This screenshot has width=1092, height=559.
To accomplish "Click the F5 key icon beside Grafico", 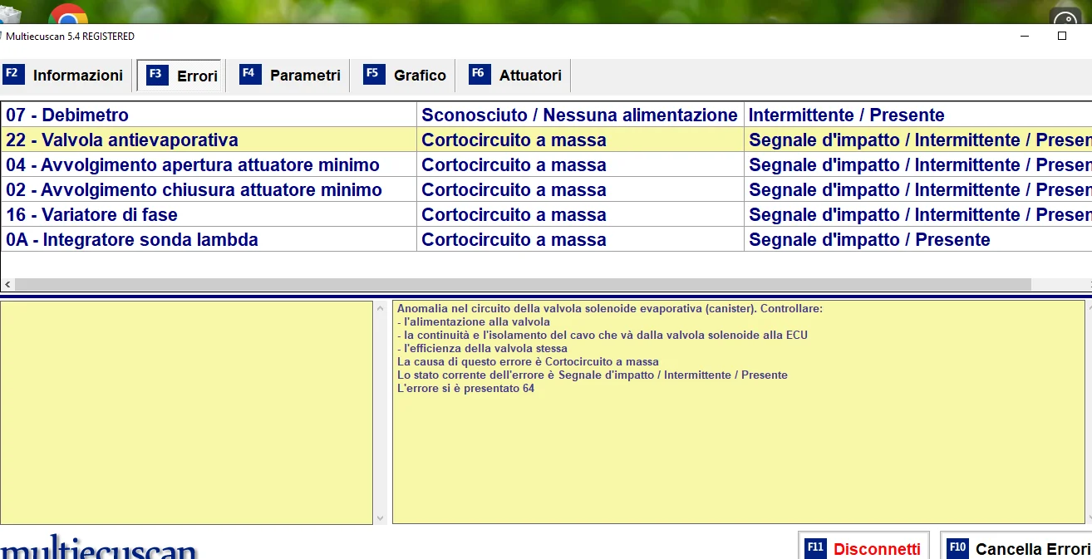I will click(374, 74).
